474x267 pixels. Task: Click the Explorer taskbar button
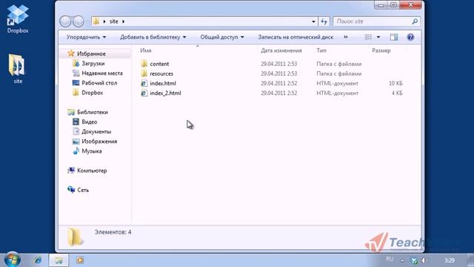(x=59, y=260)
